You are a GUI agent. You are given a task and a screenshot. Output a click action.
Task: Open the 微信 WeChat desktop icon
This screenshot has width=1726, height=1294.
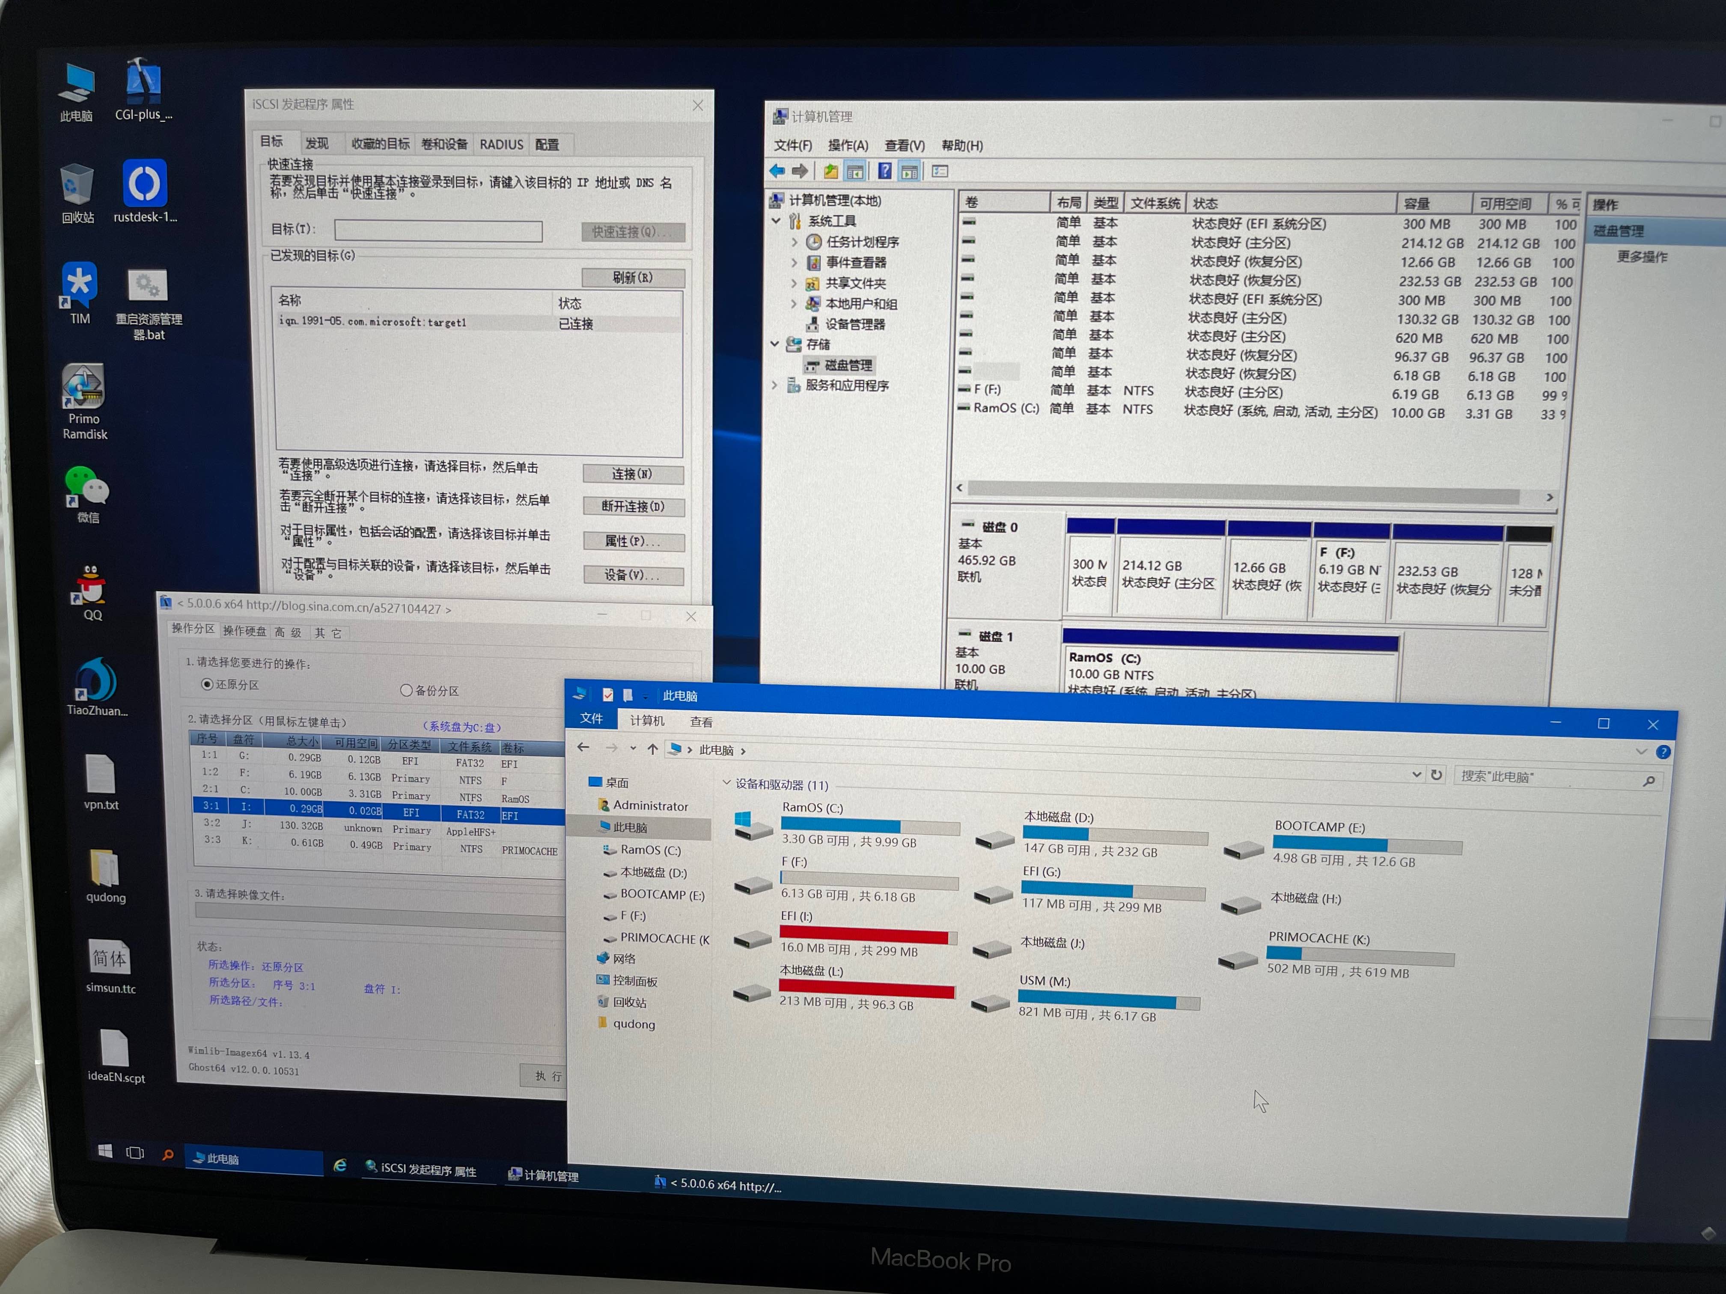pos(86,495)
